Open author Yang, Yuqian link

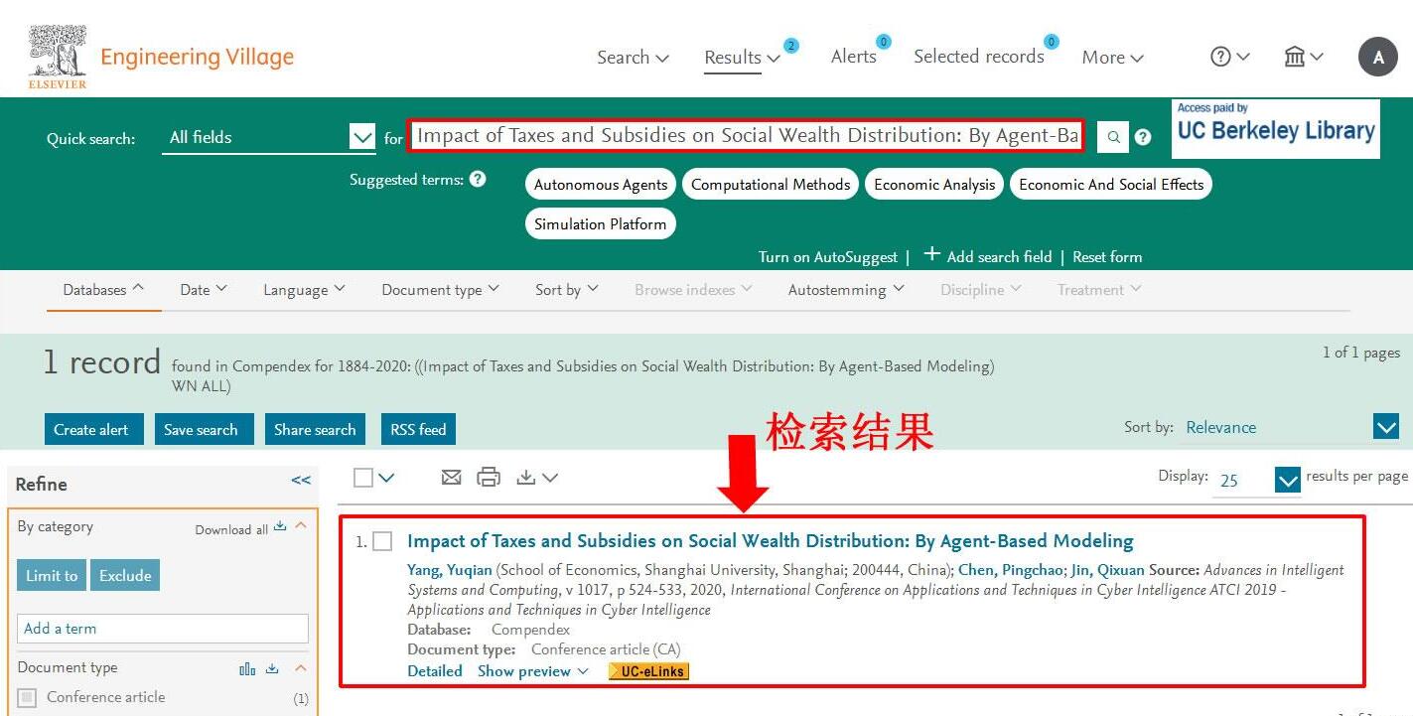point(450,570)
